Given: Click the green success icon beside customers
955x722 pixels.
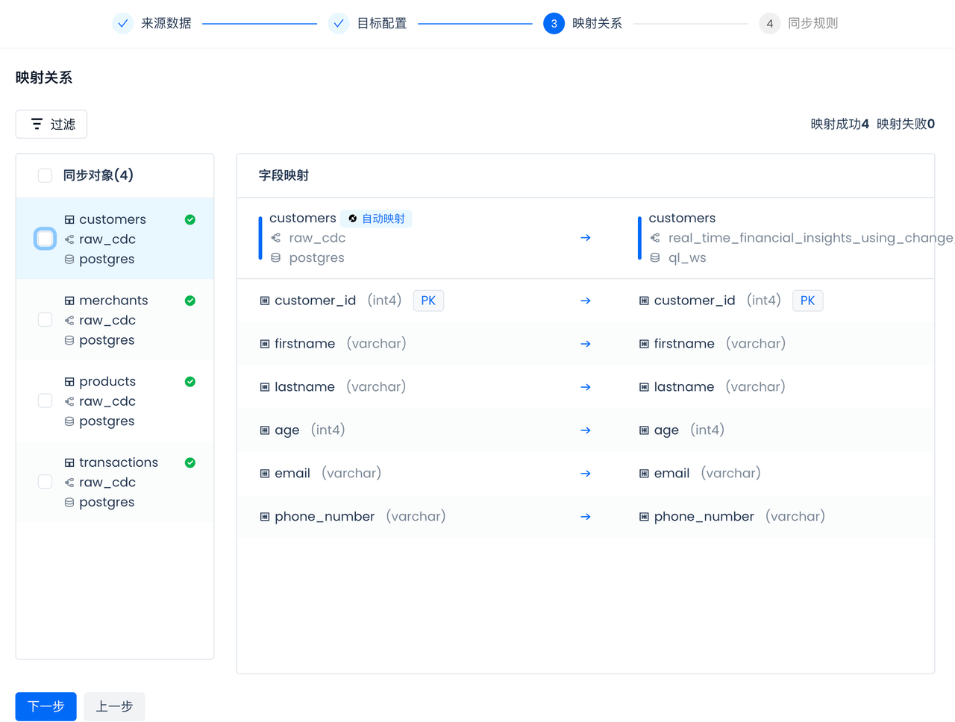Looking at the screenshot, I should pos(190,219).
